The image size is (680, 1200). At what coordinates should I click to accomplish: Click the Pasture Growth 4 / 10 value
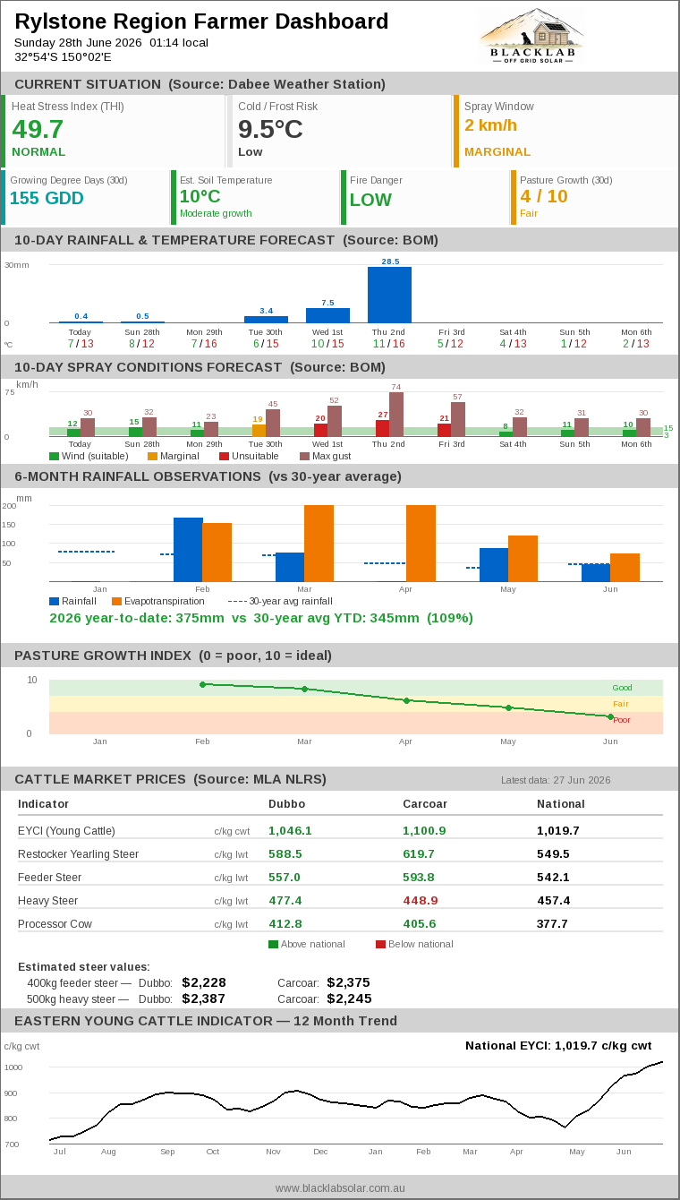tap(544, 196)
